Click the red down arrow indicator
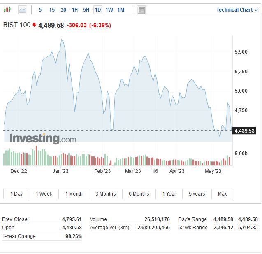262x254 pixels. coord(35,25)
